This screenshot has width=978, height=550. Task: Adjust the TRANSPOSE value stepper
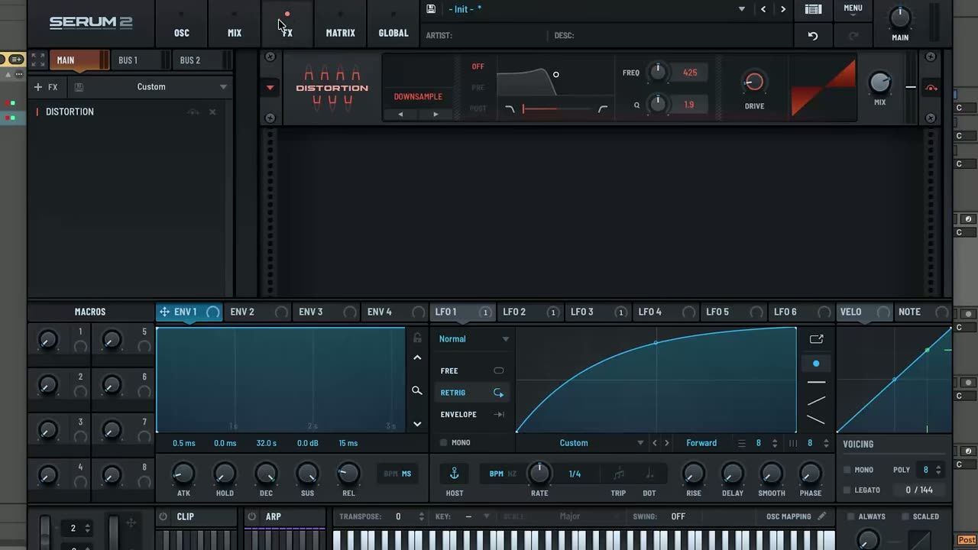(421, 517)
